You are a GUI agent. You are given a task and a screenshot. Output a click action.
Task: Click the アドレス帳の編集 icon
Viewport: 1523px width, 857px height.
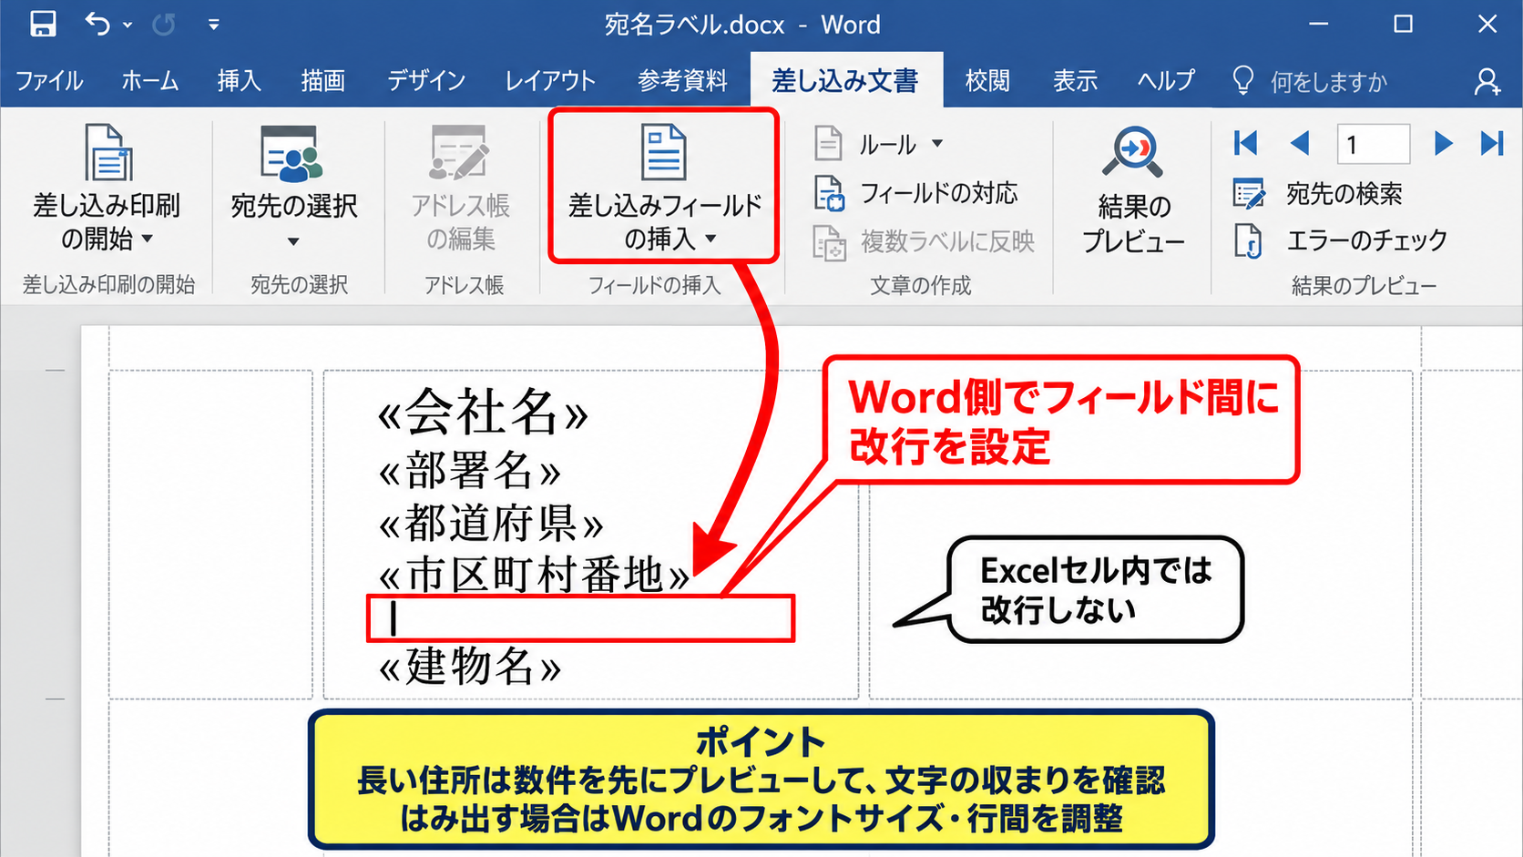pyautogui.click(x=460, y=153)
